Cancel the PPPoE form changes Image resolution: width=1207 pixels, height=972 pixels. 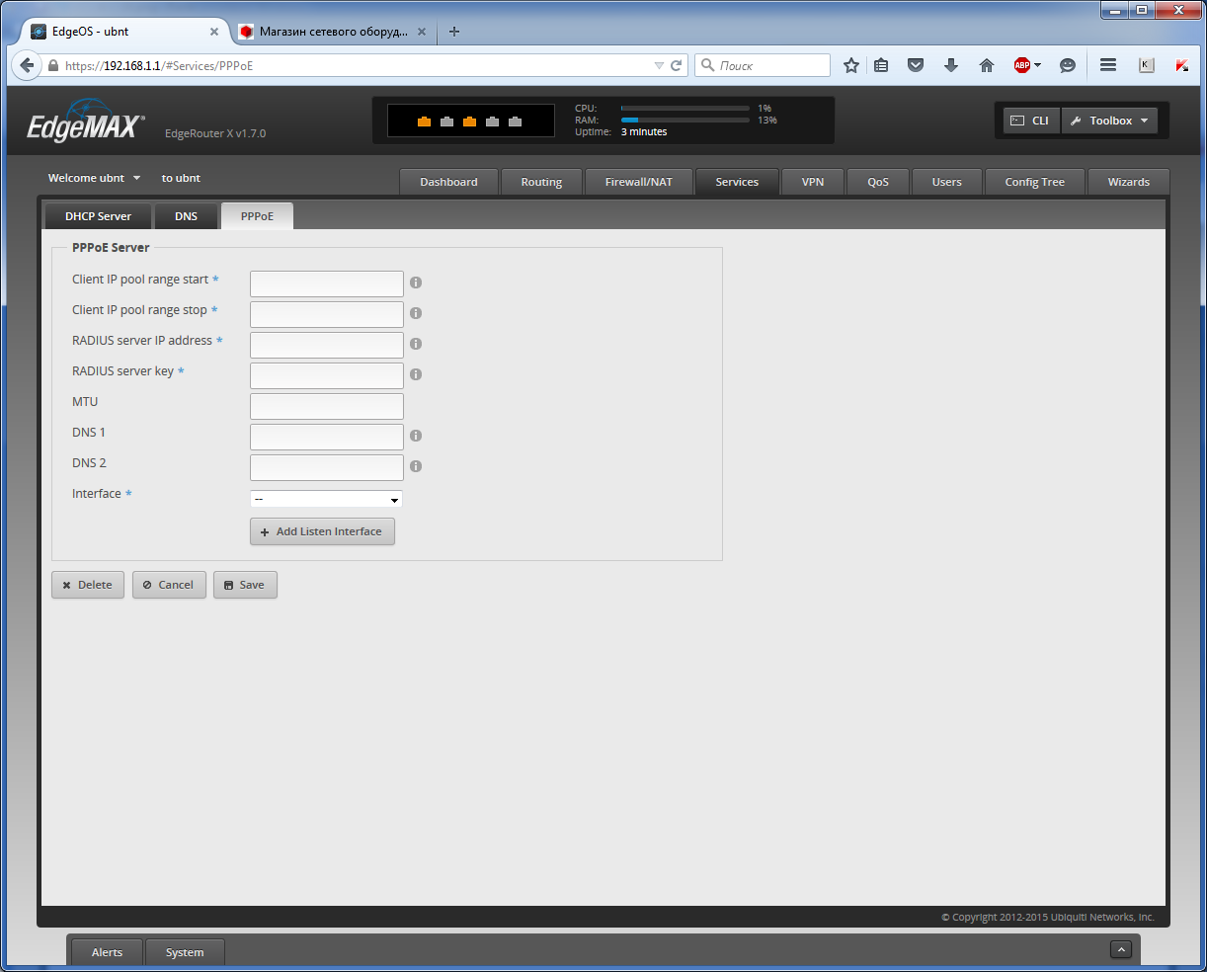tap(169, 584)
